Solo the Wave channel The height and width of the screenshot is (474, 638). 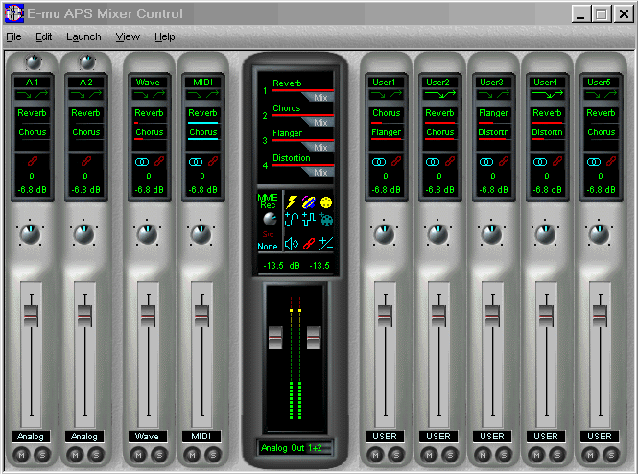(159, 455)
